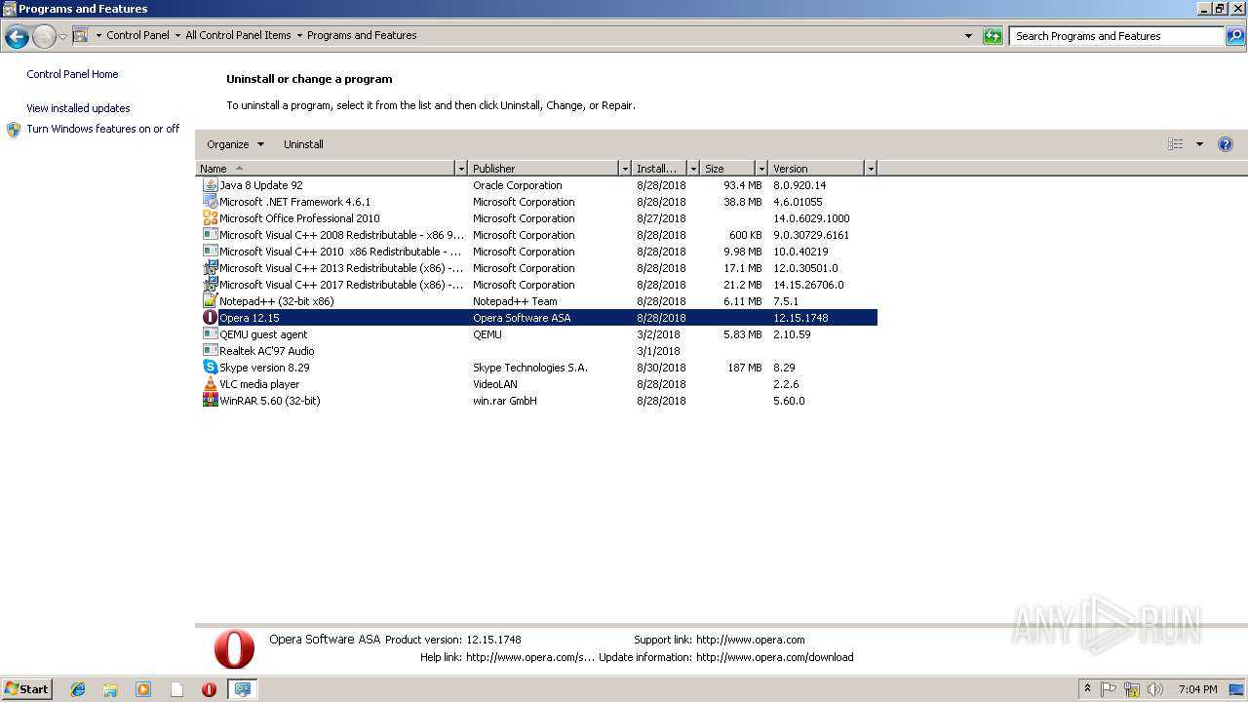The image size is (1248, 702).
Task: Open the Action Center flag icon
Action: pos(1109,689)
